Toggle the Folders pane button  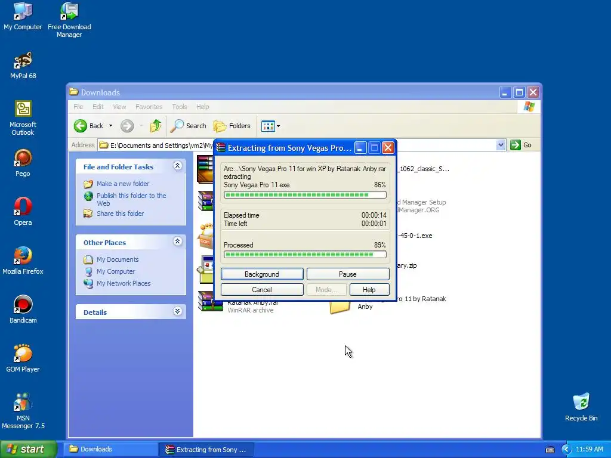coord(232,126)
